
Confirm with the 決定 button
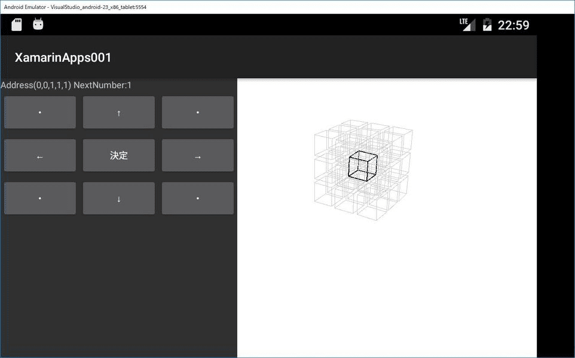coord(119,155)
